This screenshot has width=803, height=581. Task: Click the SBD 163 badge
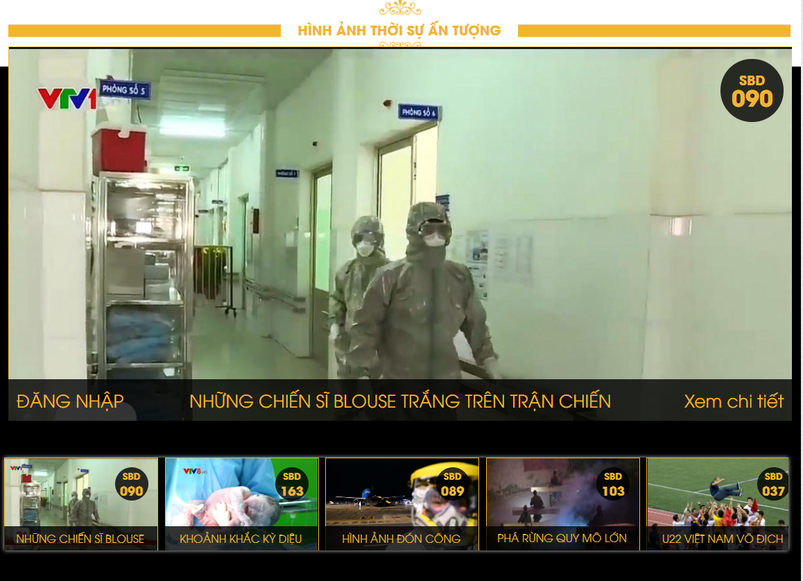pos(292,483)
